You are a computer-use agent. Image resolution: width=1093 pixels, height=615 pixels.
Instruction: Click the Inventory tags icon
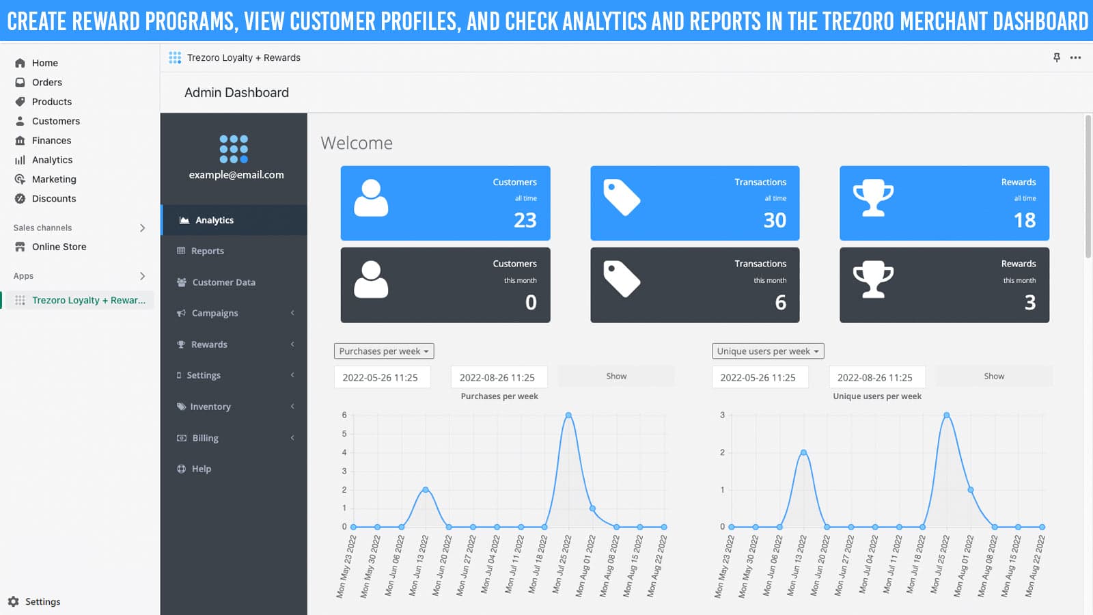click(x=181, y=407)
